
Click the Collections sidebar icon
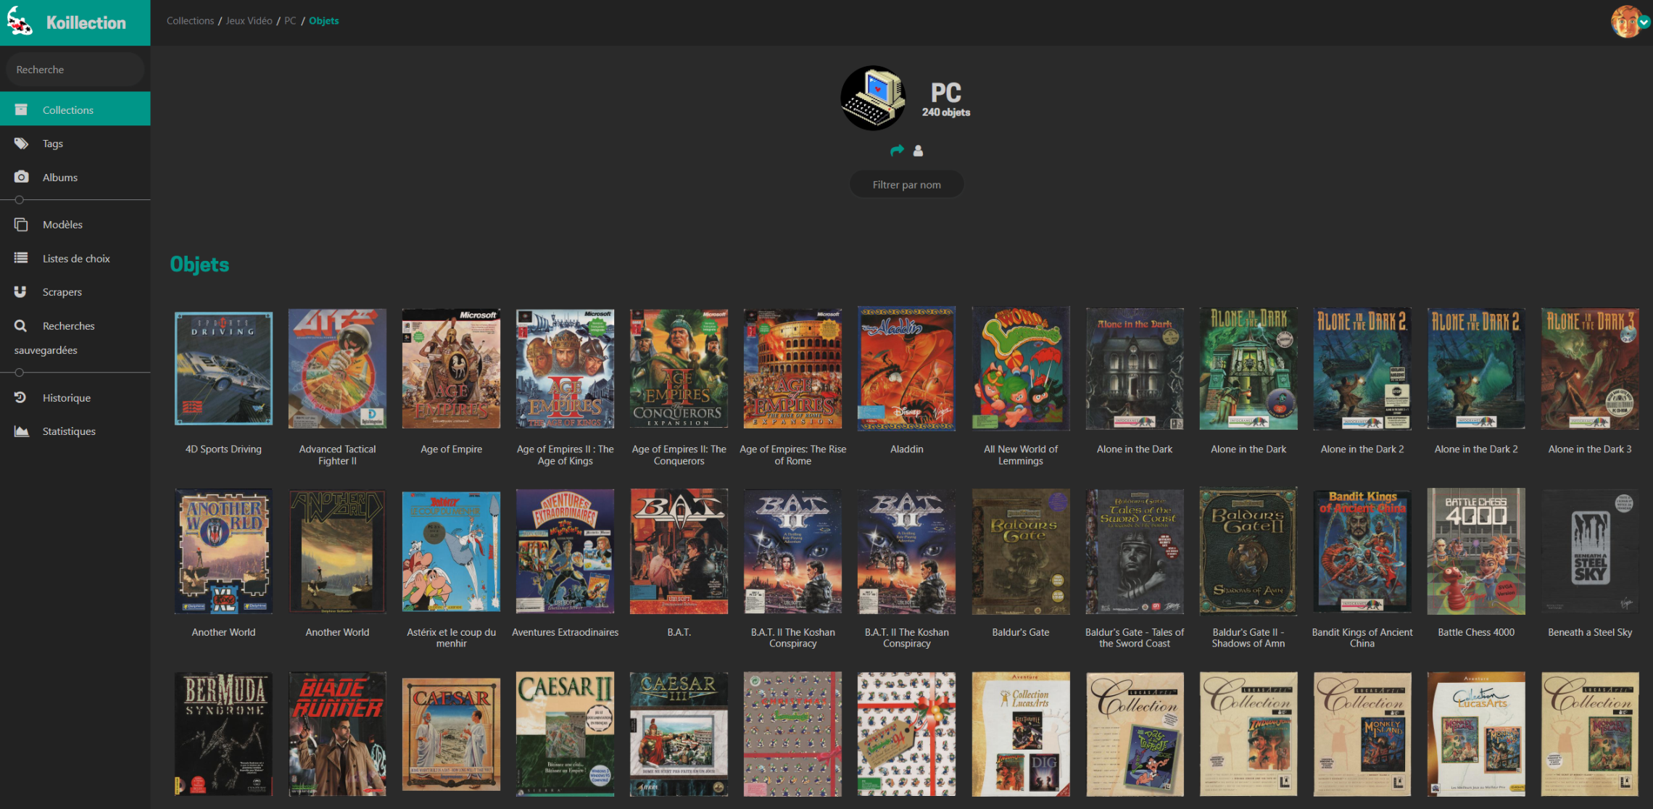point(21,109)
